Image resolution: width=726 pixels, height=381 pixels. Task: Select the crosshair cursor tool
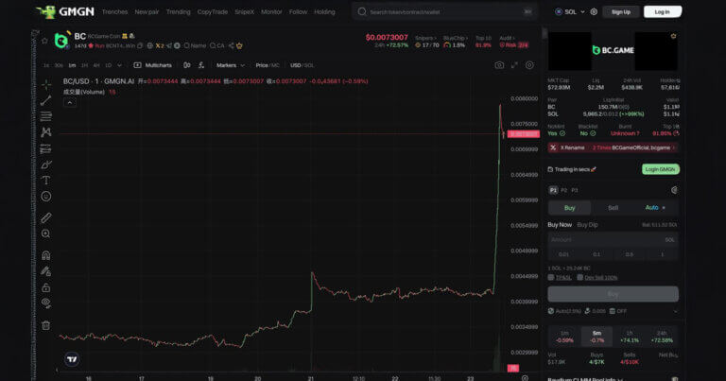tap(45, 84)
